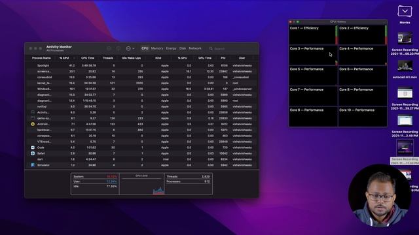419x235 pixels.
Task: Sort by the CPU Time column
Action: coord(88,58)
